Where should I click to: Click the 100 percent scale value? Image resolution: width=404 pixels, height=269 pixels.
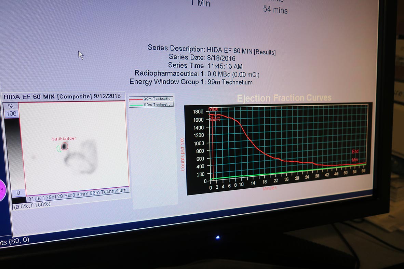(11, 113)
